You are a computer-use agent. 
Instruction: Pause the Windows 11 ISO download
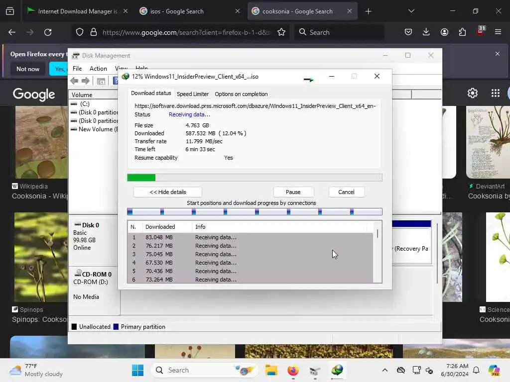click(x=293, y=192)
